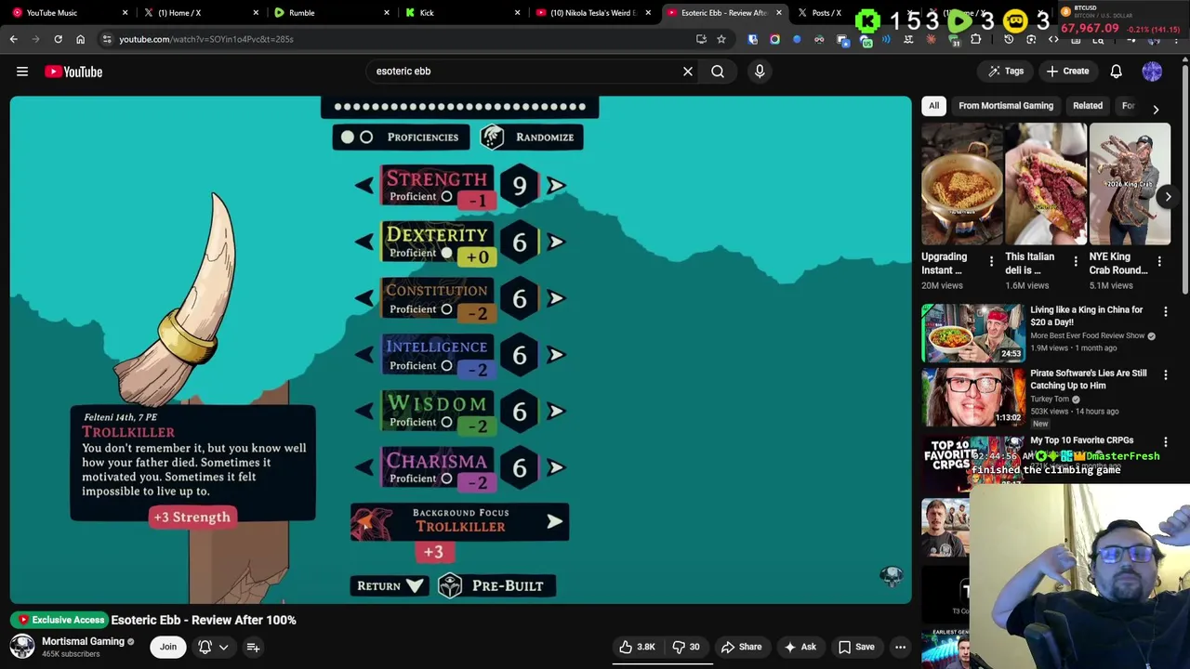The height and width of the screenshot is (669, 1190).
Task: Go to the YouTube home logo
Action: [73, 72]
